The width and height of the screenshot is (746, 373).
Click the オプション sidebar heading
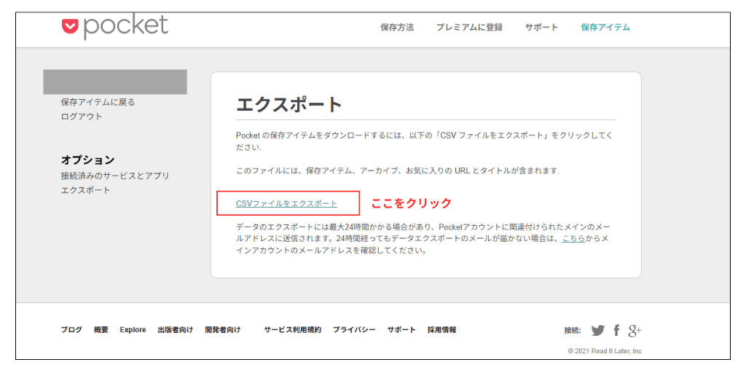(x=88, y=160)
